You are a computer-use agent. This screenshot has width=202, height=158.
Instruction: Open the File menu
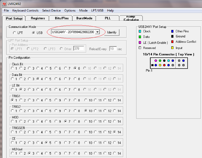point(6,11)
